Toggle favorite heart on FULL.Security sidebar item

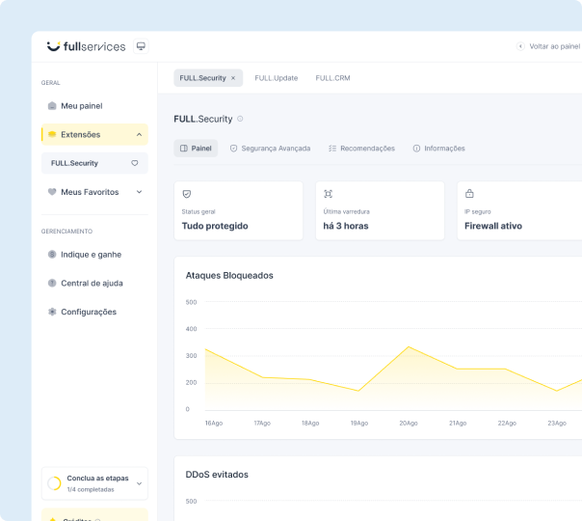[135, 164]
